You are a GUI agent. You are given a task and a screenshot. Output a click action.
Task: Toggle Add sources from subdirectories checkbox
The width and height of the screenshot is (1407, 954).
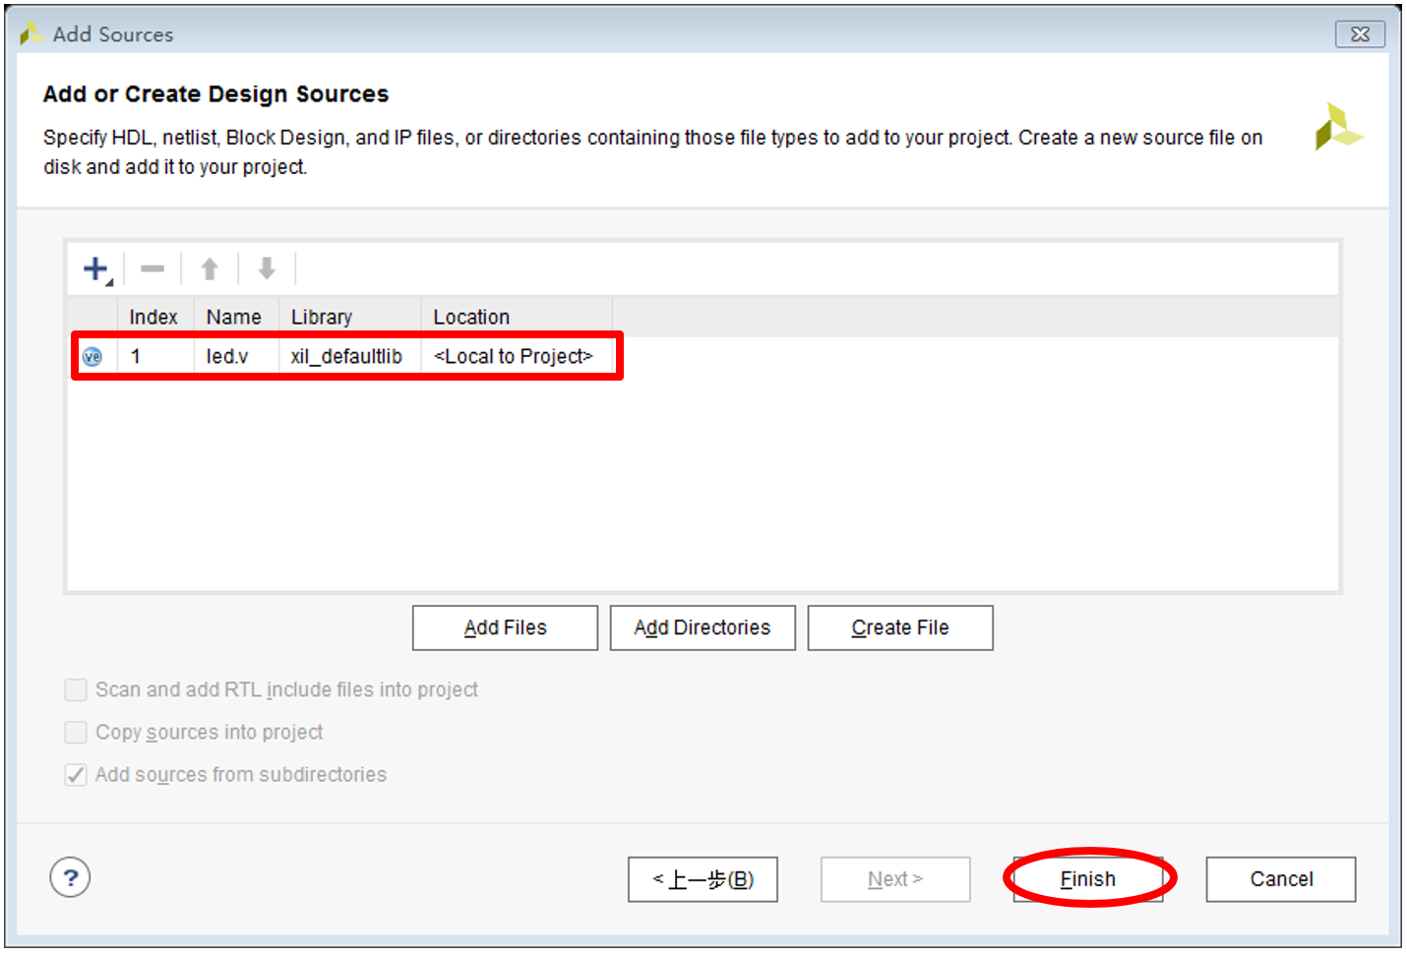click(76, 775)
